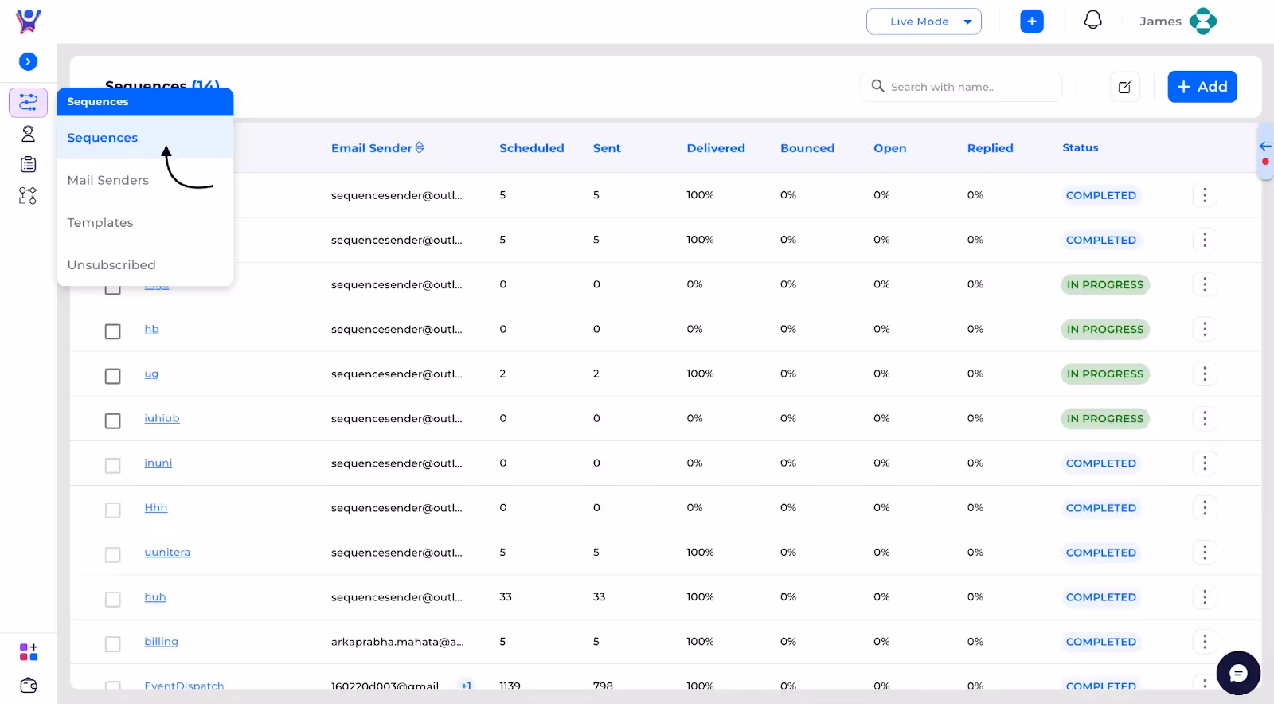Open the inuni sequence link

[x=158, y=463]
